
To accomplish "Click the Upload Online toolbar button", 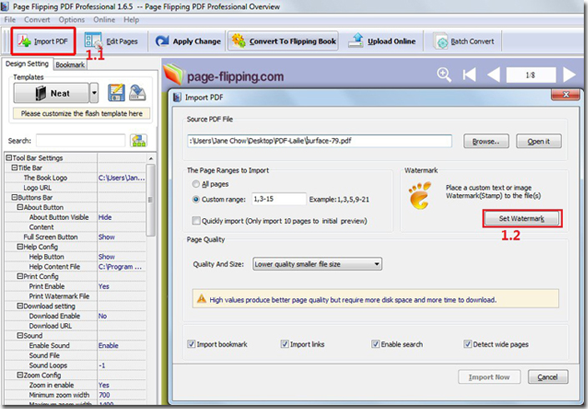I will (x=382, y=41).
